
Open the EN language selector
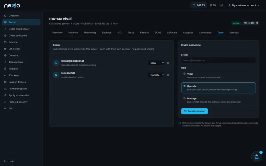(213, 5)
